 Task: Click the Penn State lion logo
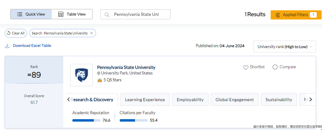(81, 75)
